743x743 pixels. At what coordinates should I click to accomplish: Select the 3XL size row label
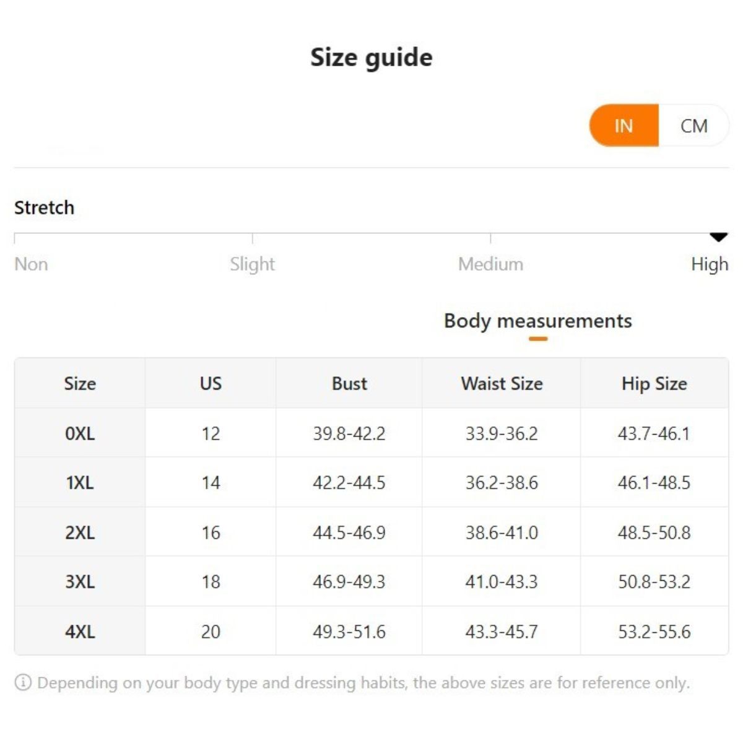80,582
